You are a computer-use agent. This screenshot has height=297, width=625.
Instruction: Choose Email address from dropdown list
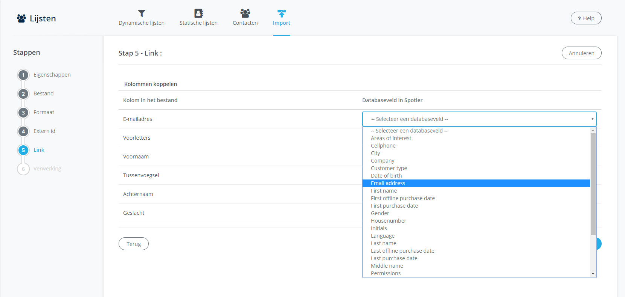point(388,183)
